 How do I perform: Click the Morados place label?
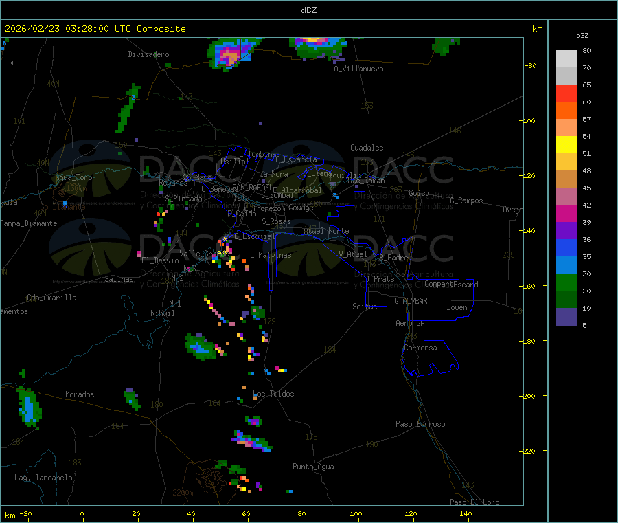(x=80, y=394)
